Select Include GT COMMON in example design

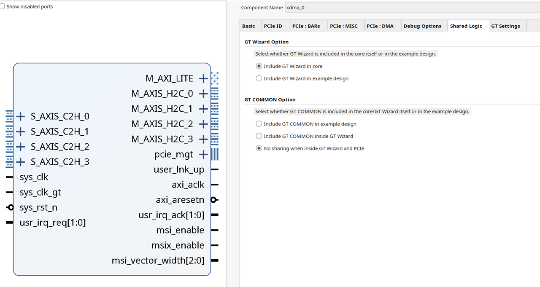point(259,124)
